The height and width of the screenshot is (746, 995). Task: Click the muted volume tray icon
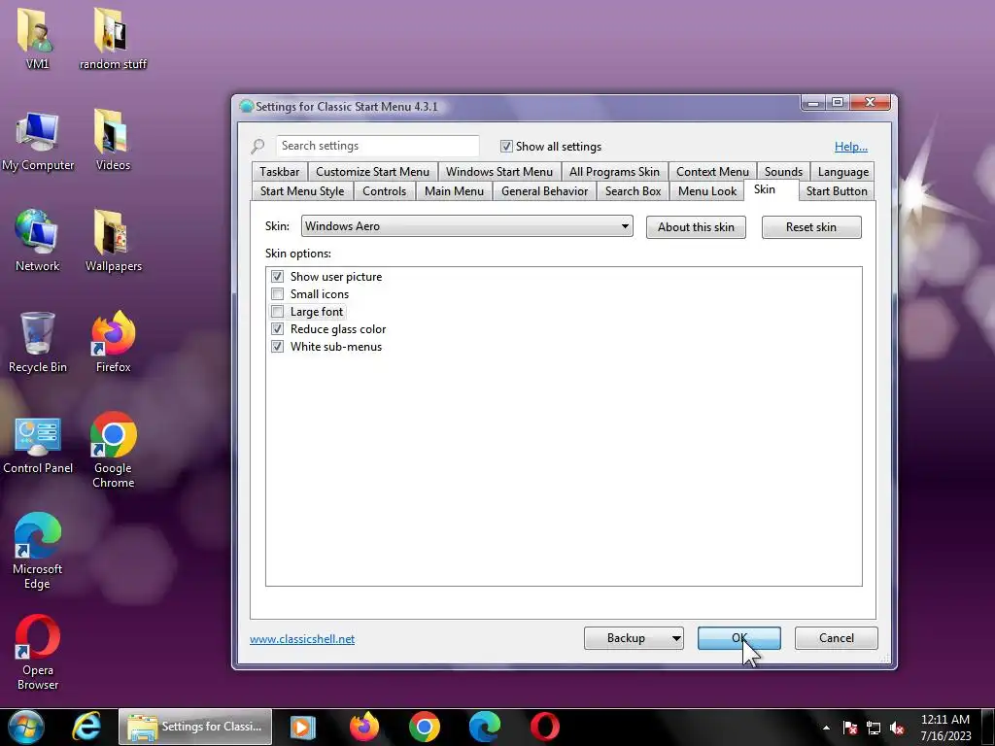pyautogui.click(x=897, y=728)
